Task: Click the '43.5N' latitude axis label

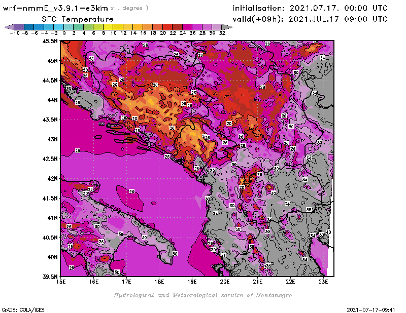Action: point(50,120)
